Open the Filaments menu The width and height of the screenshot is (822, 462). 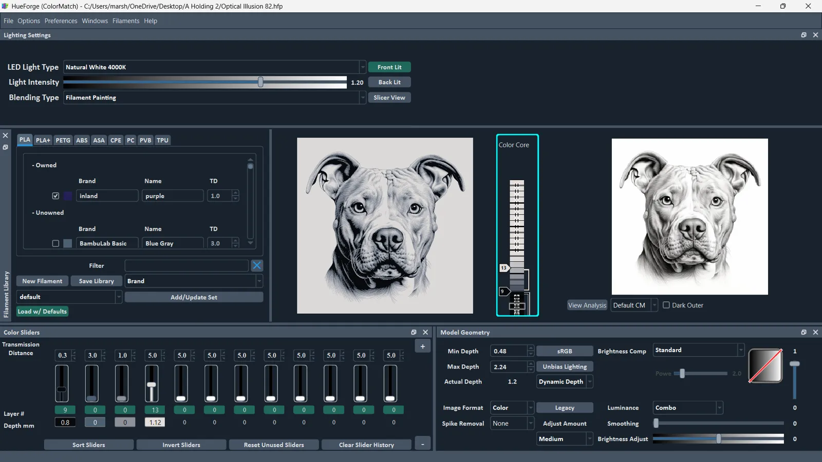(x=126, y=21)
